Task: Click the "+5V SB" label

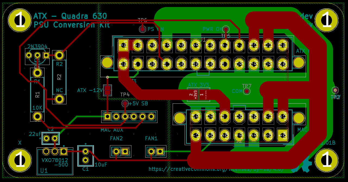Action: click(138, 103)
